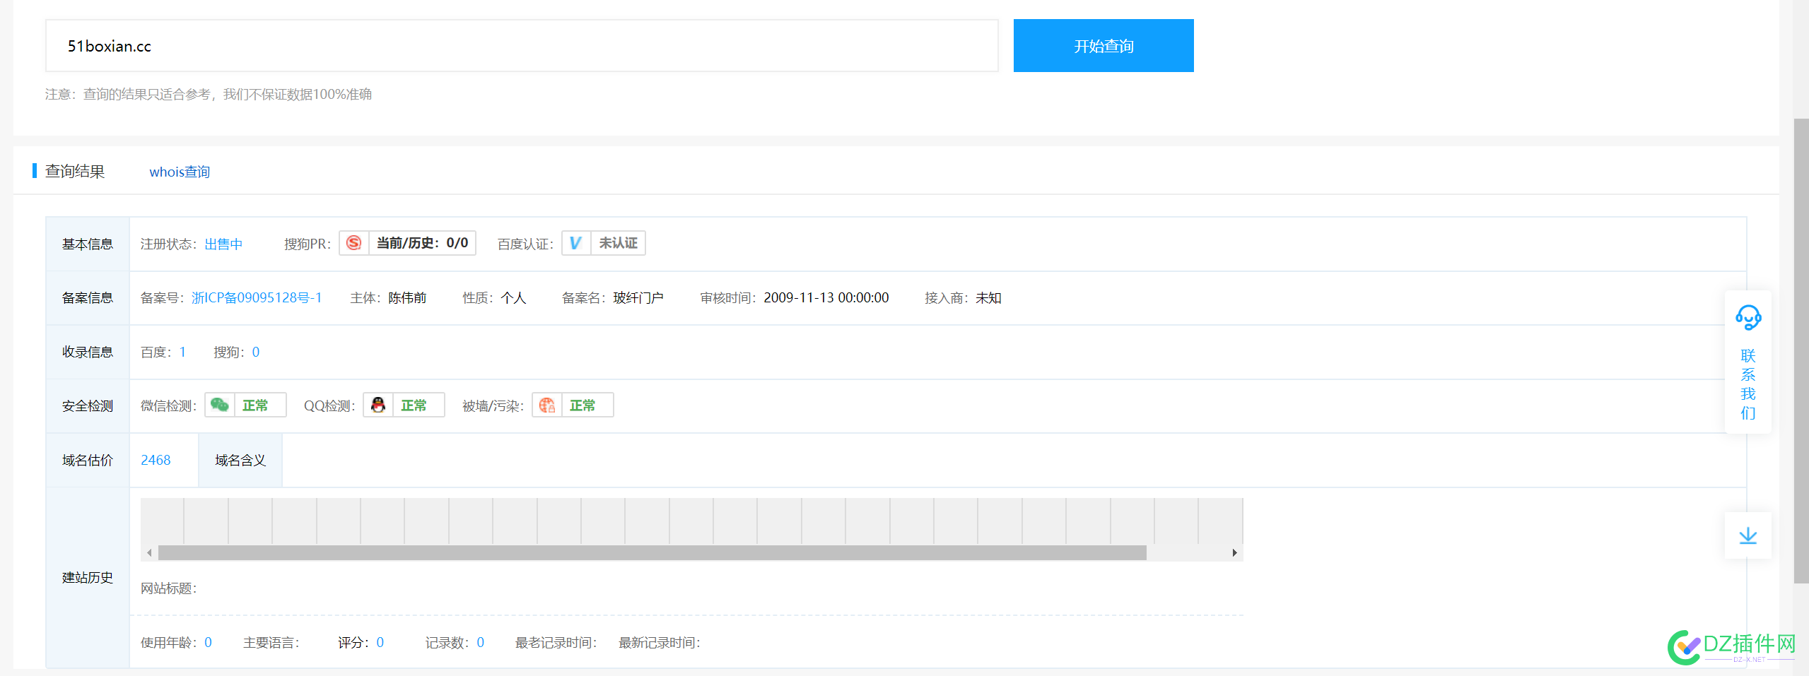Switch to the 域名含义 tab
The width and height of the screenshot is (1809, 676).
click(240, 461)
